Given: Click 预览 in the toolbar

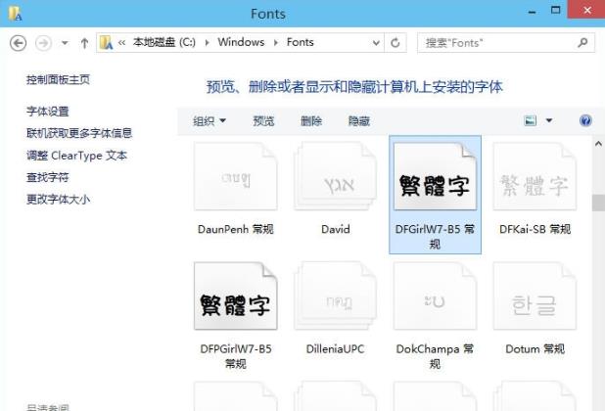Looking at the screenshot, I should click(263, 121).
